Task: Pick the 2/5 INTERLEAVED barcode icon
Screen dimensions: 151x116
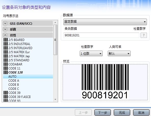Action: (x=6, y=48)
